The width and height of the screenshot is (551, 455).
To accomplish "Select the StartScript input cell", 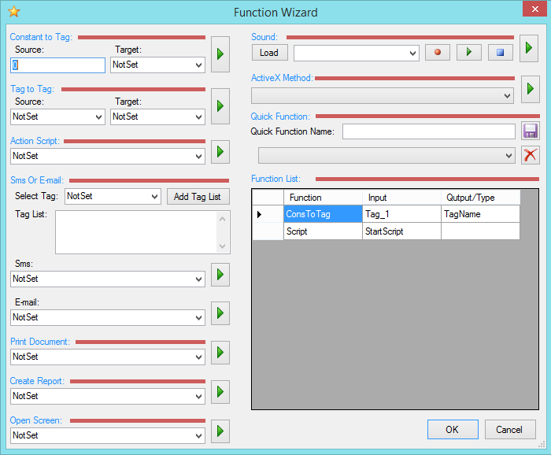I will click(401, 231).
